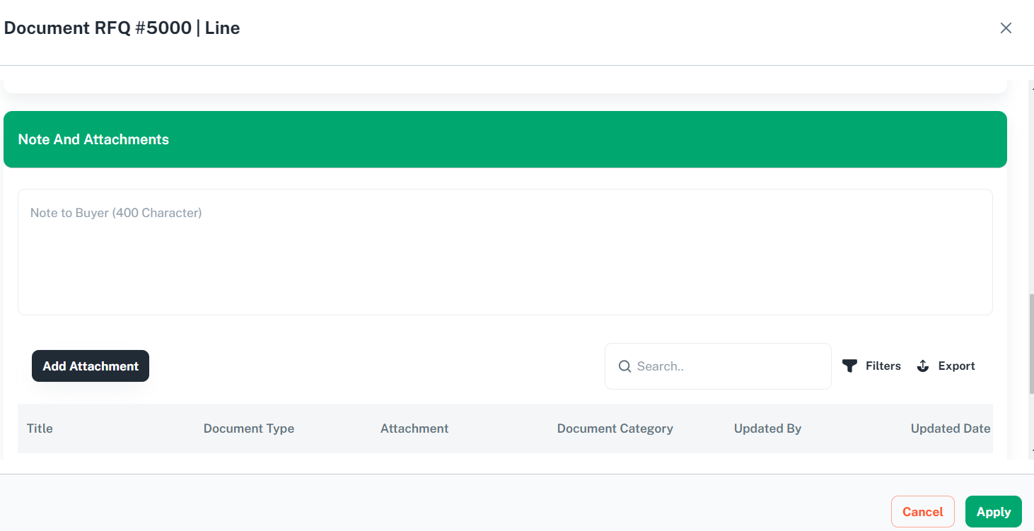Focus the Note to Buyer text area
This screenshot has width=1034, height=531.
coord(505,252)
